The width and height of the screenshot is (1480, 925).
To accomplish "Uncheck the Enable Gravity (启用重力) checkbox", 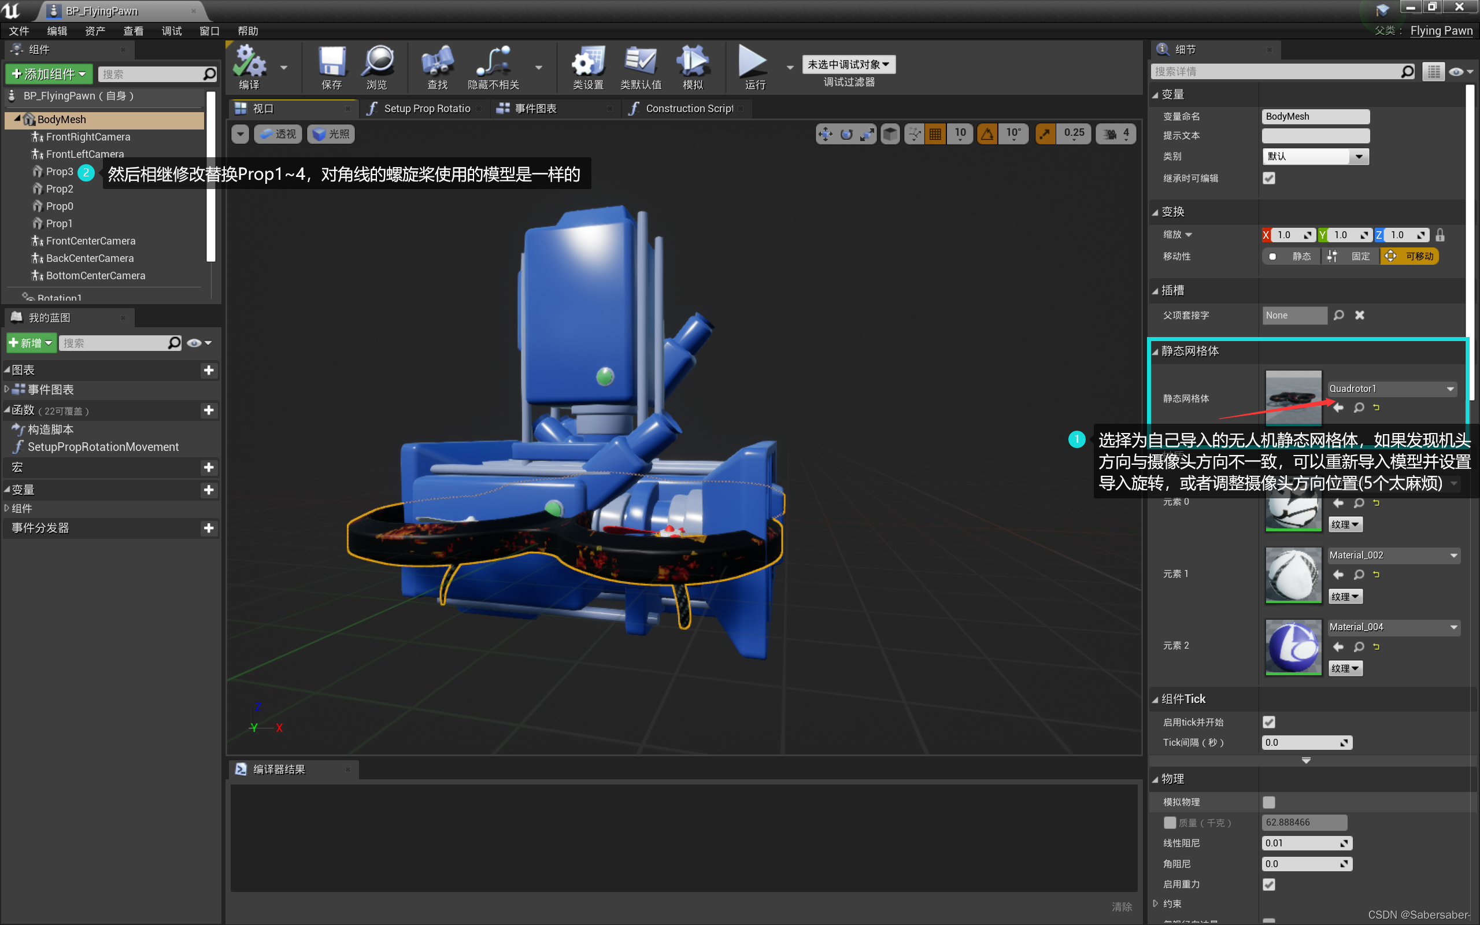I will pyautogui.click(x=1269, y=884).
